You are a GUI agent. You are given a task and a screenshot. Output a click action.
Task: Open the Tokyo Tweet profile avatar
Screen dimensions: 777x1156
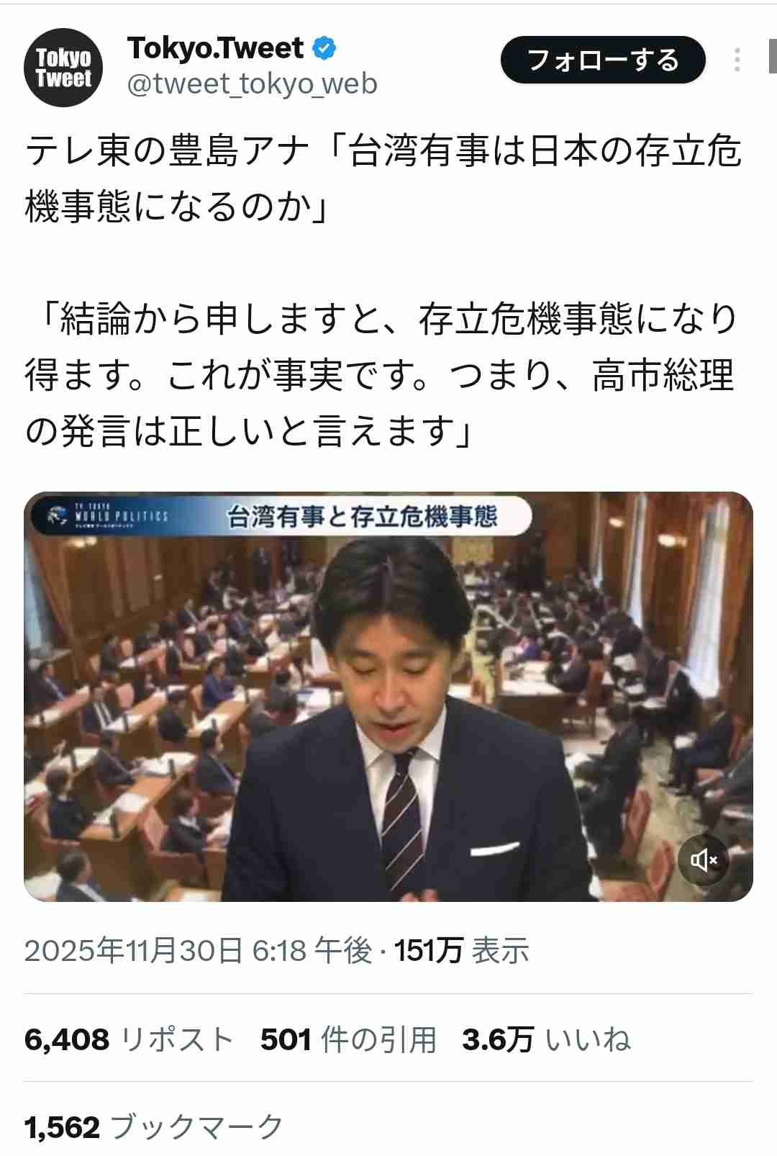pos(63,68)
